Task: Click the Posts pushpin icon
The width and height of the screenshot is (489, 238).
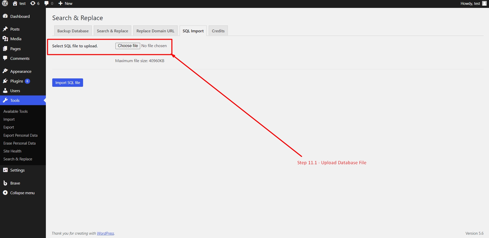Action: 5,29
